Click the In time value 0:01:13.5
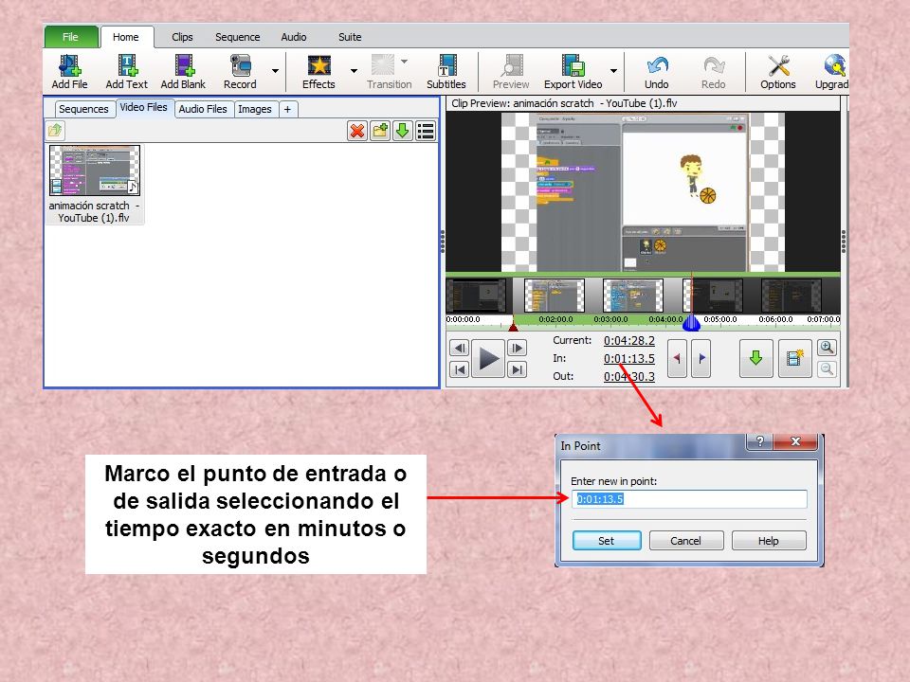The width and height of the screenshot is (910, 682). tap(629, 358)
